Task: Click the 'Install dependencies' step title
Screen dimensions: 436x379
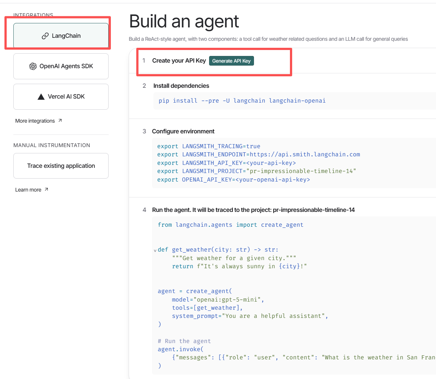Action: pyautogui.click(x=181, y=86)
